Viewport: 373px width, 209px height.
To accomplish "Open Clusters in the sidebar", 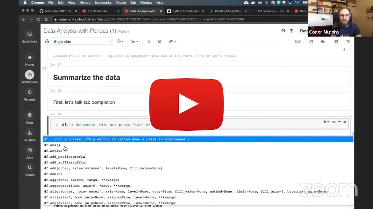I will (30, 136).
